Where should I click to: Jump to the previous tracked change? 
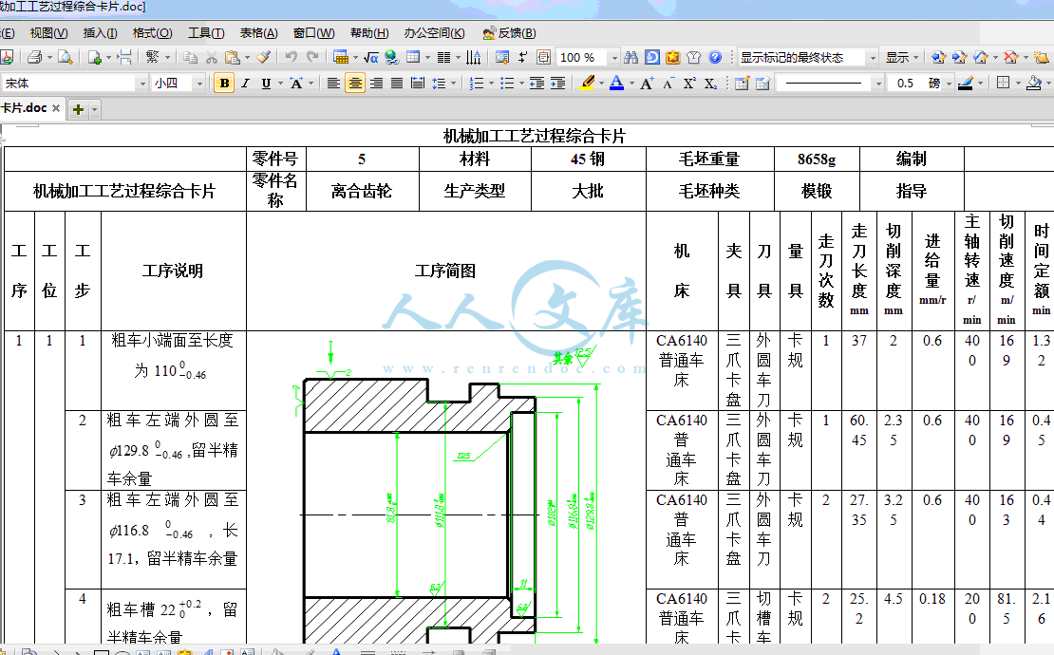tap(939, 58)
